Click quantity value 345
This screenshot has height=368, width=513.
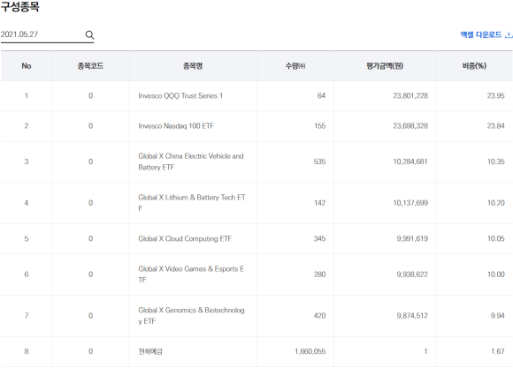pos(320,238)
